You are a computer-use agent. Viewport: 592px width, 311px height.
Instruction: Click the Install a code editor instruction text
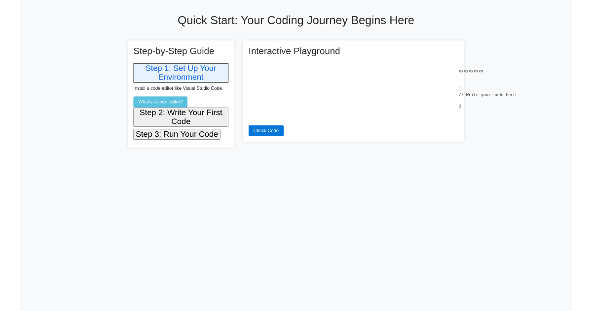click(178, 88)
